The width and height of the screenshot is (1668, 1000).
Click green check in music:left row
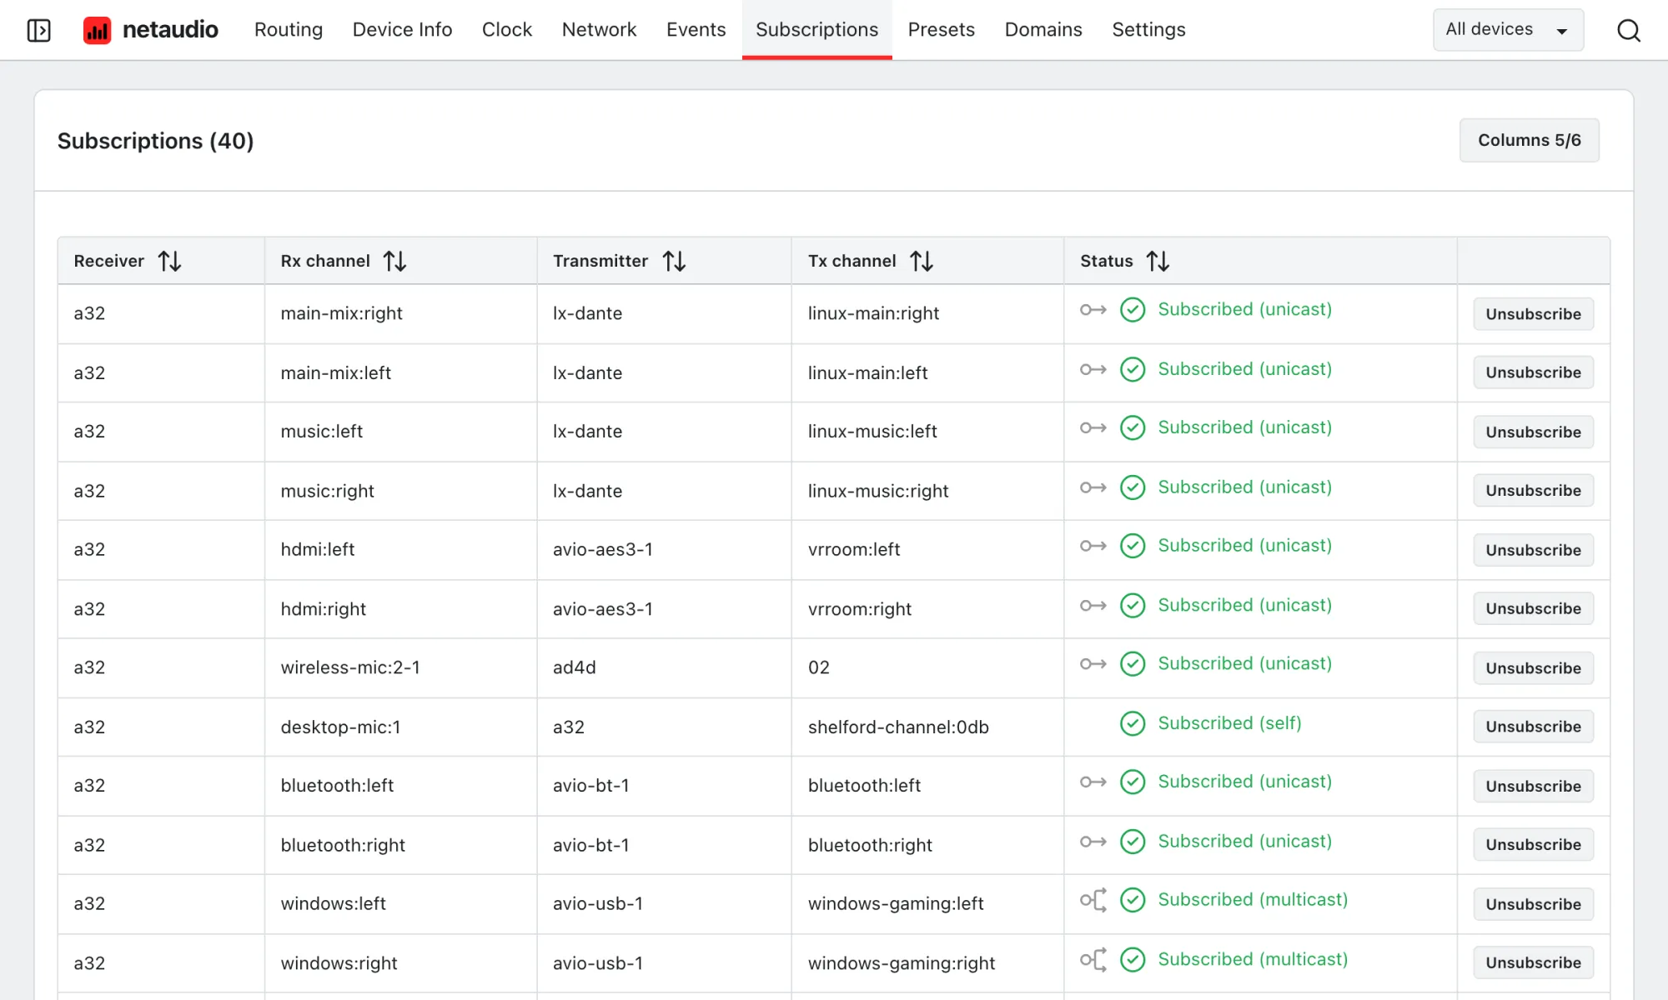(x=1133, y=427)
